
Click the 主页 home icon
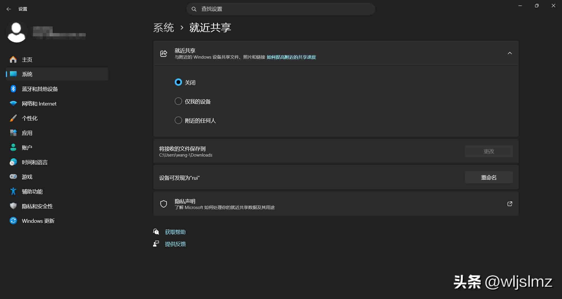pyautogui.click(x=13, y=60)
